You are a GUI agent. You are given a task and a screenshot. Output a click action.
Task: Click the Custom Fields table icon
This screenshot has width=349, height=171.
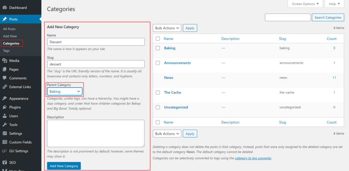[4, 142]
